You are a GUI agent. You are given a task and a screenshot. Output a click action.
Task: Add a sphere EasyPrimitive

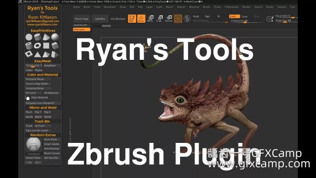(x=55, y=37)
